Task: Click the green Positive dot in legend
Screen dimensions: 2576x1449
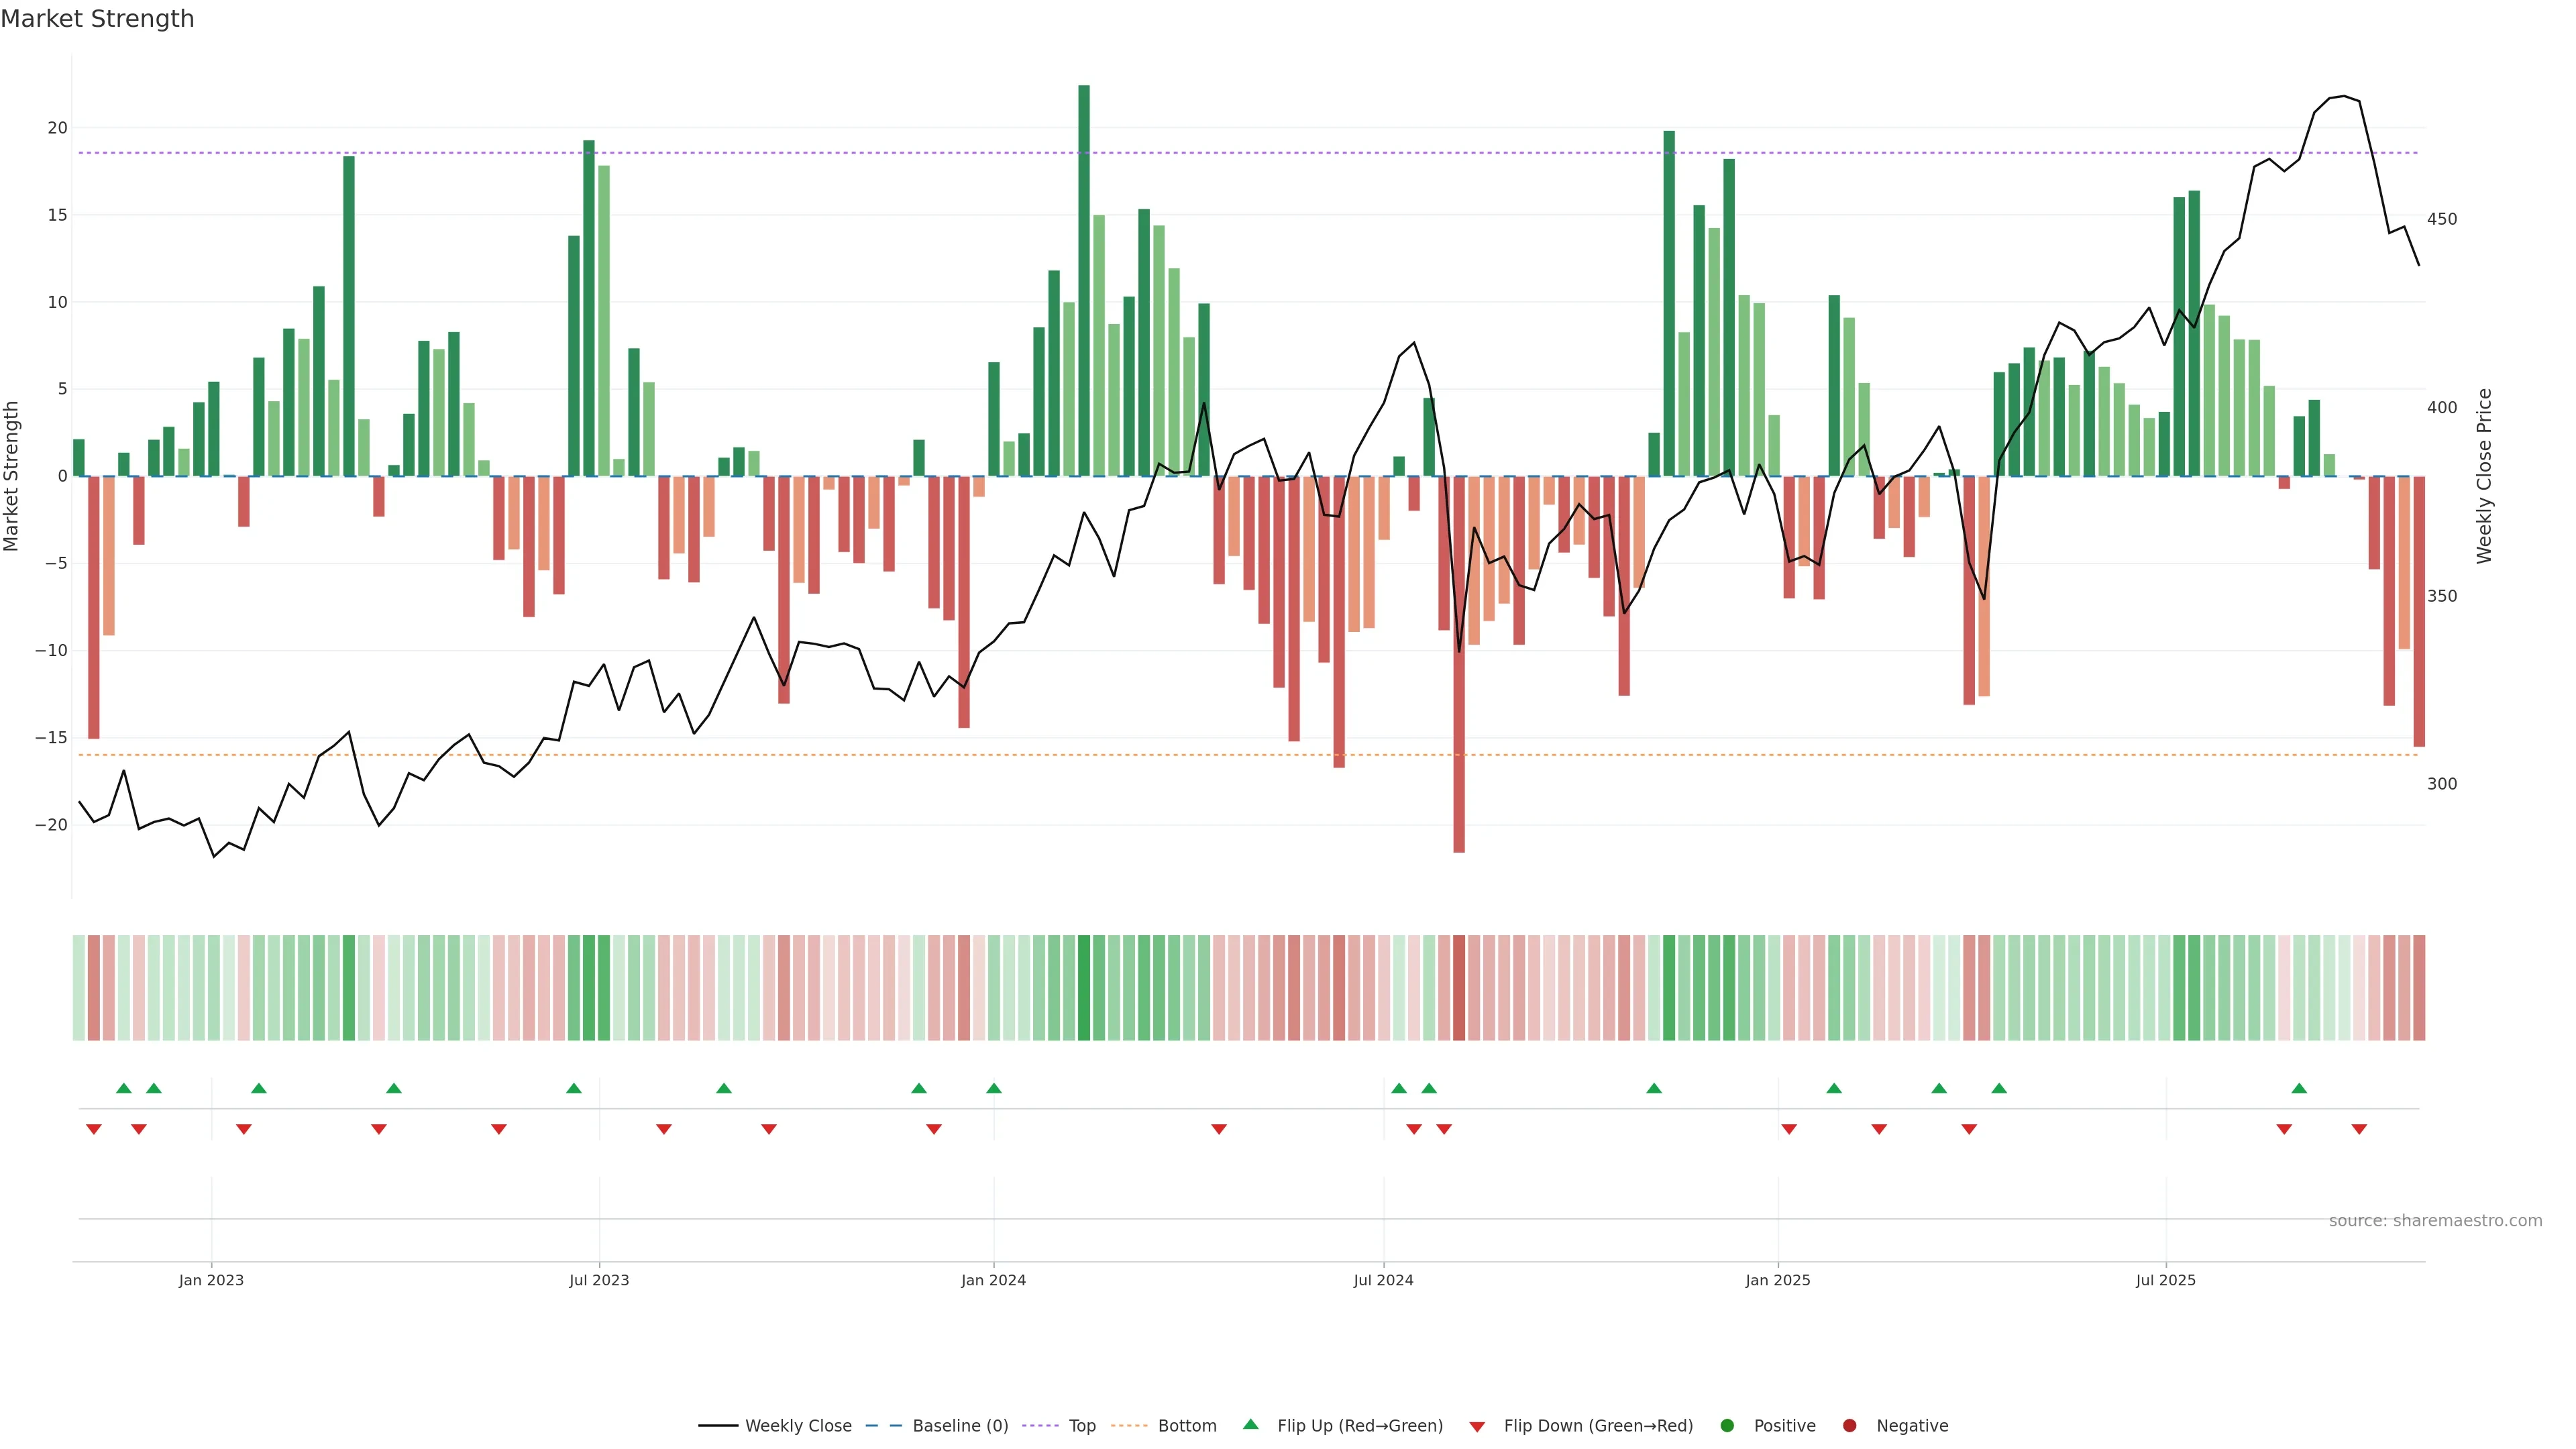Action: [x=1727, y=1425]
